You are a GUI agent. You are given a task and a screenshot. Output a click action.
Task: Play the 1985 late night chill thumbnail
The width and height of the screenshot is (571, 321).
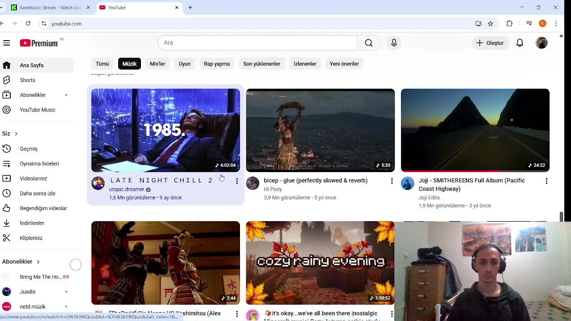coord(166,130)
